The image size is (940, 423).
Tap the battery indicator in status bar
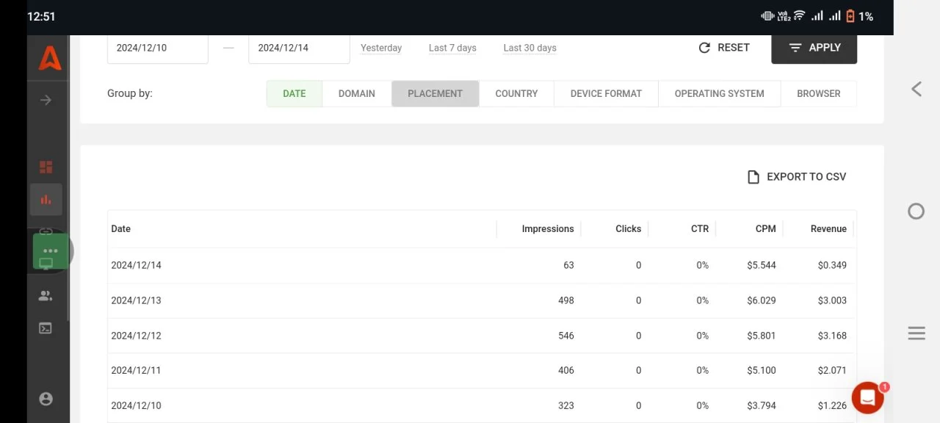point(850,16)
